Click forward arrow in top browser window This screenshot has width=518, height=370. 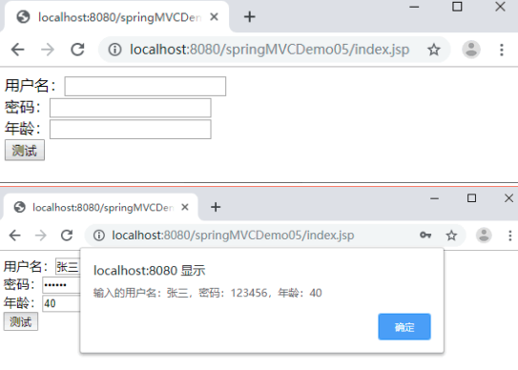tap(48, 50)
